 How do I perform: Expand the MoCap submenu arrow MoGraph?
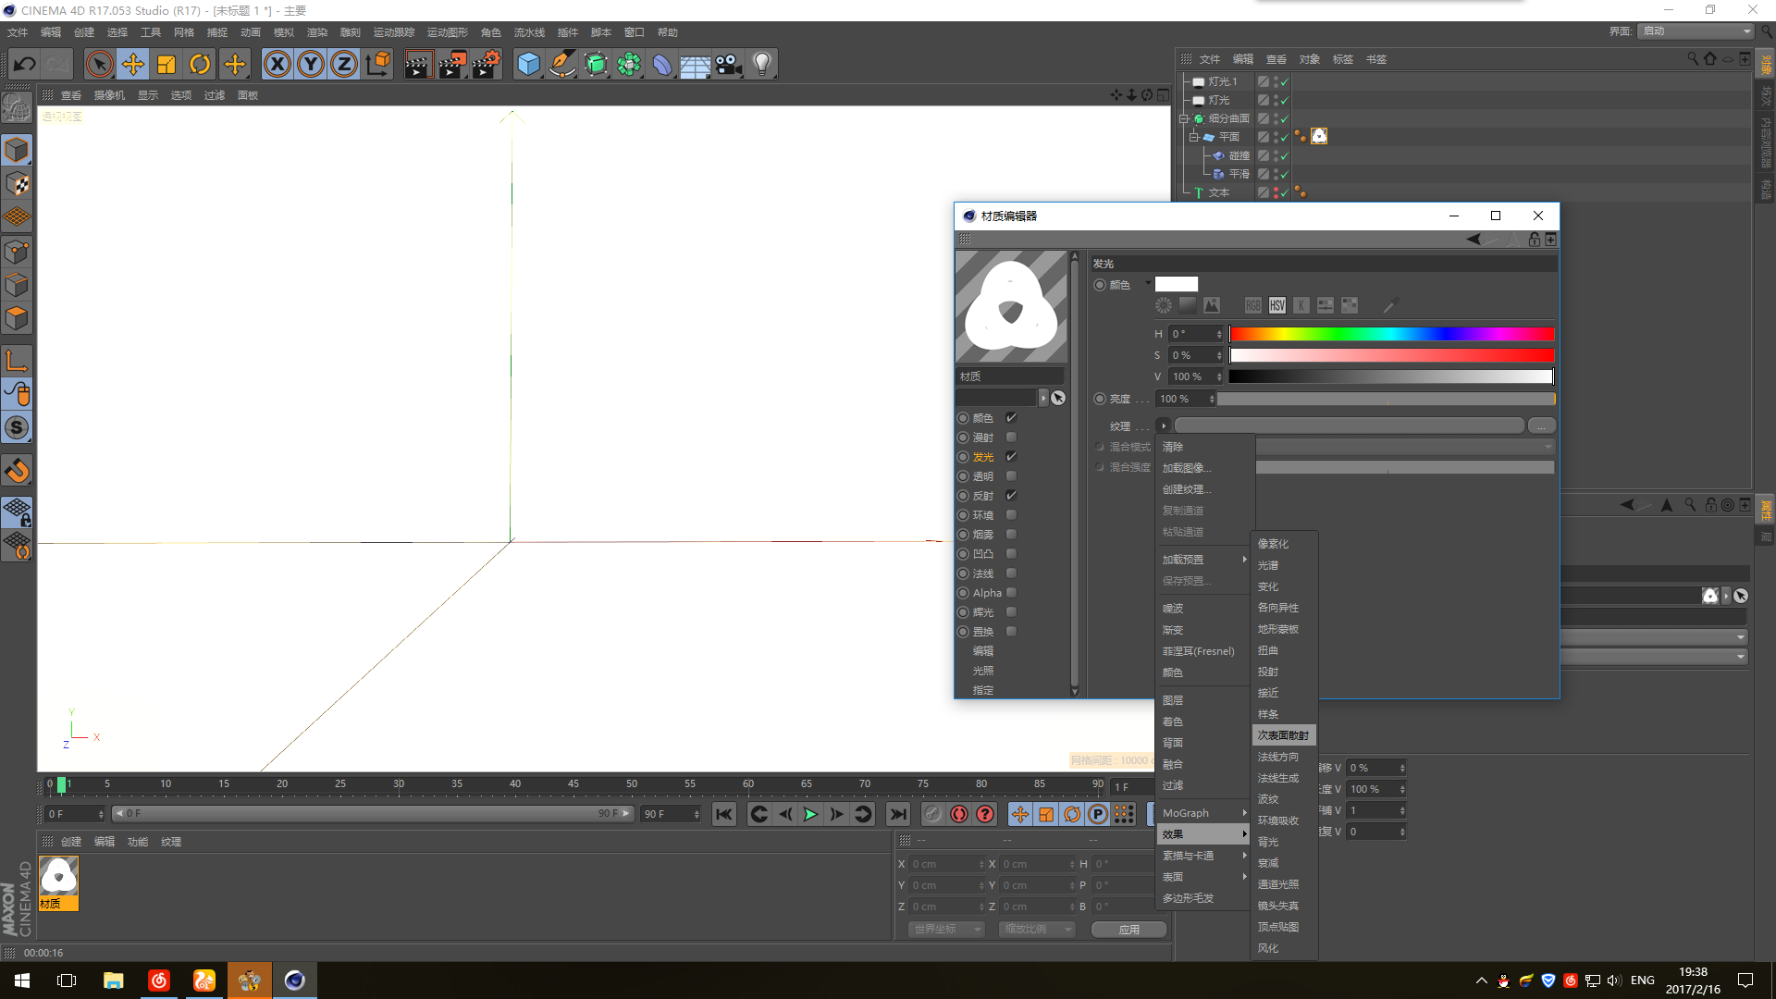pos(1244,813)
